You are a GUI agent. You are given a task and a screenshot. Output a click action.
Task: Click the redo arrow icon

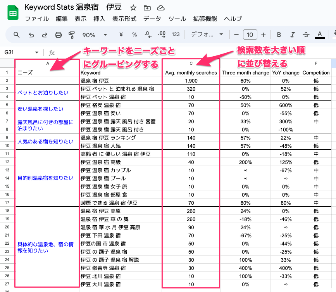pos(45,35)
